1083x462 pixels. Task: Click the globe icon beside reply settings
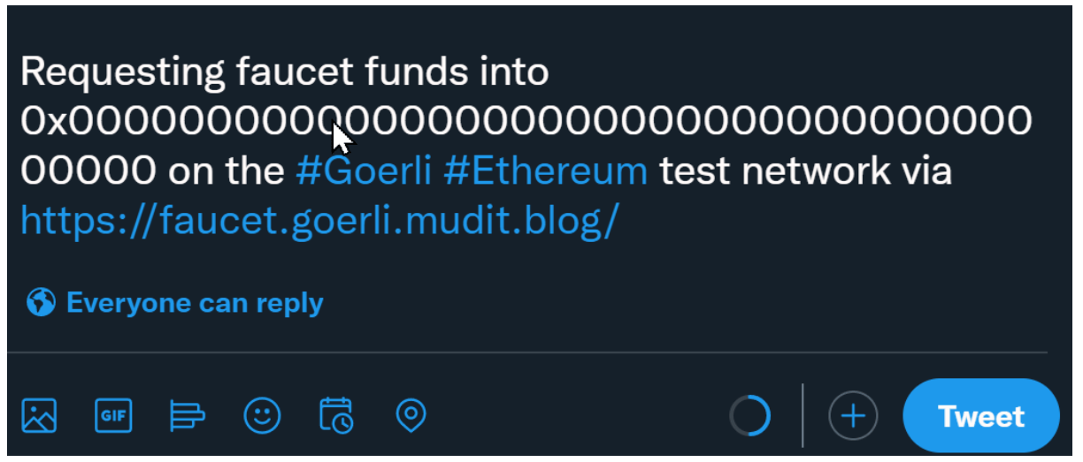[x=41, y=303]
